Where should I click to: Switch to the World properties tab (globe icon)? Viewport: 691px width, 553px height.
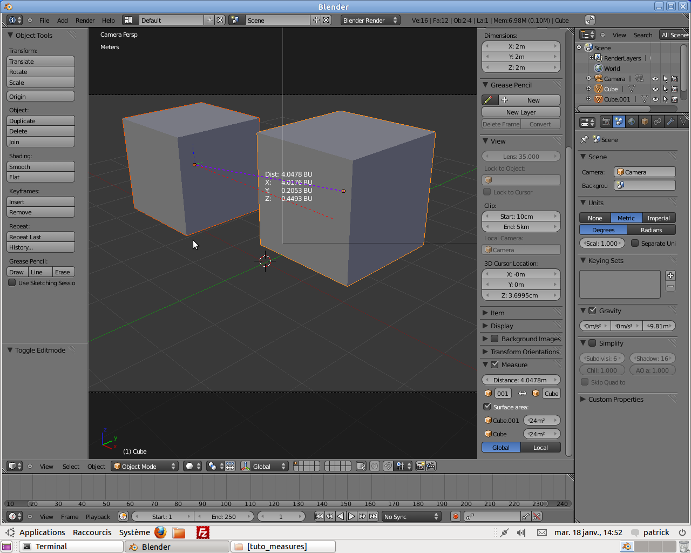[632, 122]
